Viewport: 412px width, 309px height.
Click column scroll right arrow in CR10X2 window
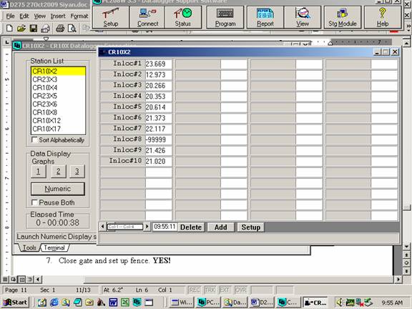[147, 227]
